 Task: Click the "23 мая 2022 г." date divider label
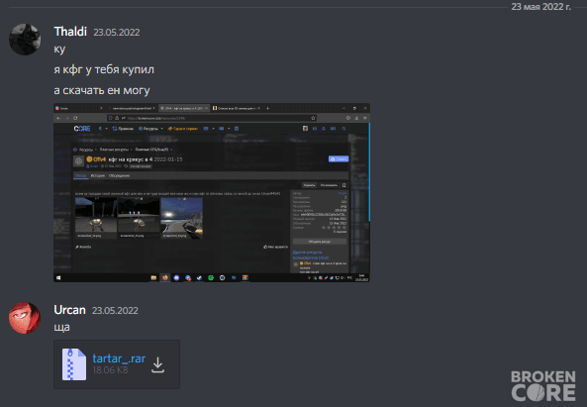coord(540,7)
